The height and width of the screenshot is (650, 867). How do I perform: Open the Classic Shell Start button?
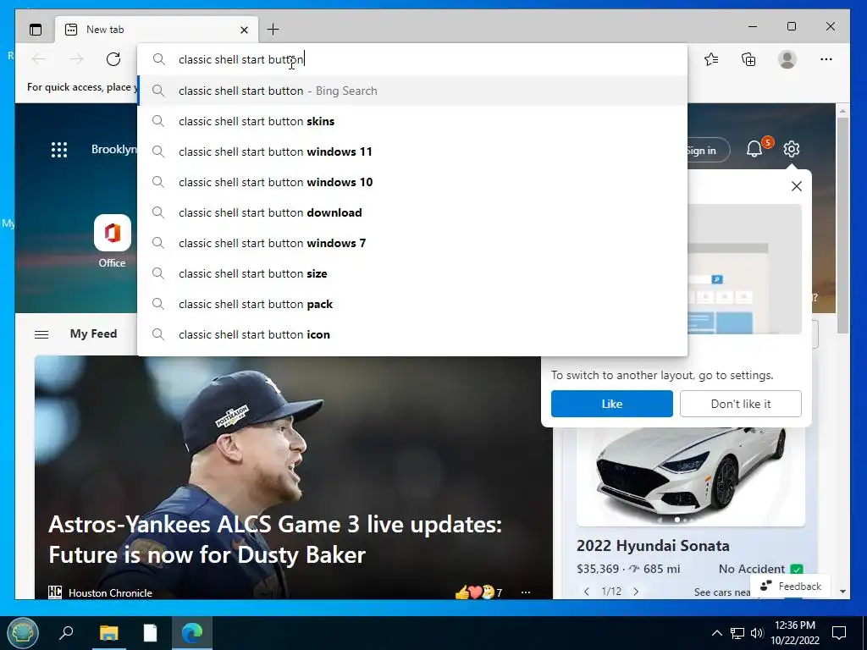click(x=23, y=632)
